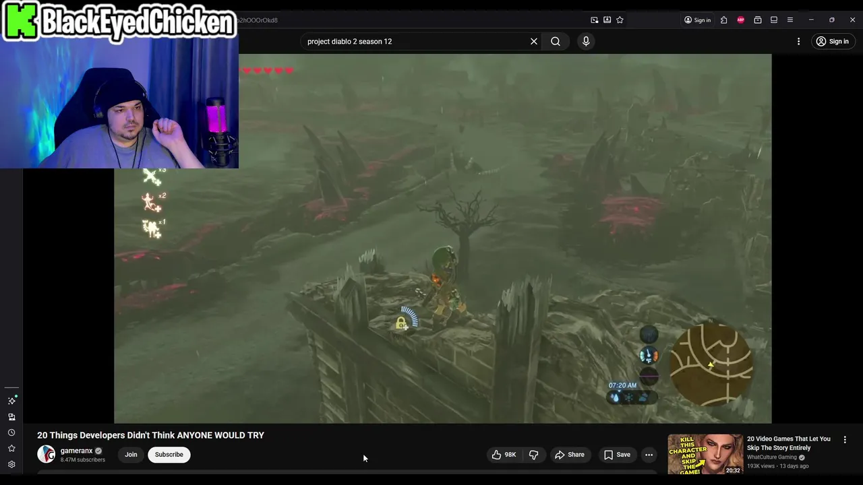This screenshot has height=485, width=863.
Task: Open sidebar downloads/devices icon
Action: pos(11,417)
